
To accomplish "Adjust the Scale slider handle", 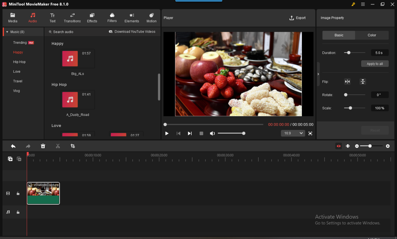I will [350, 108].
